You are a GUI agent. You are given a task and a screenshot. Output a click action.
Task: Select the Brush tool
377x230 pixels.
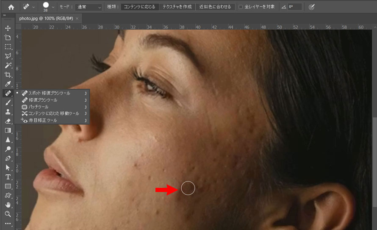8,103
